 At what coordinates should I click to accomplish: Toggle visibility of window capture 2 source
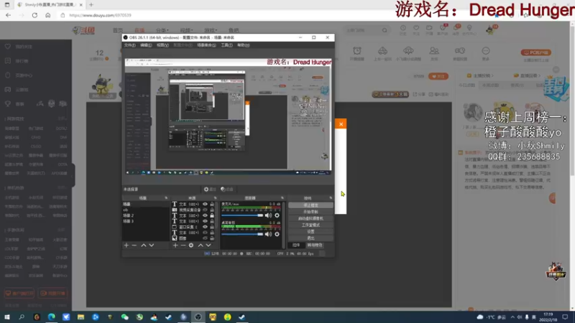(205, 227)
